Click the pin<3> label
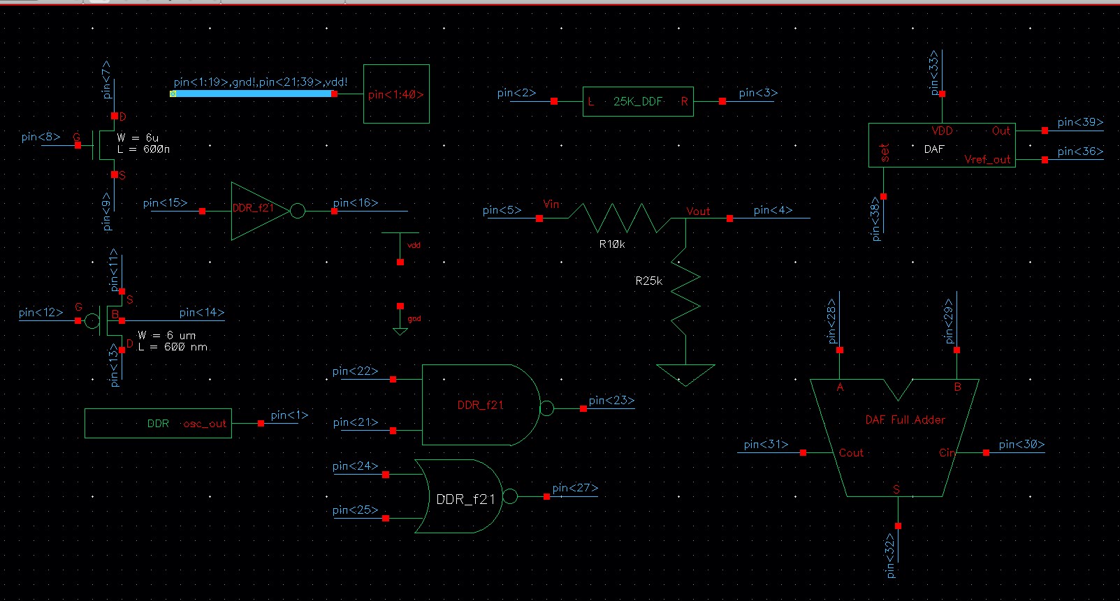The height and width of the screenshot is (601, 1120). pos(758,93)
